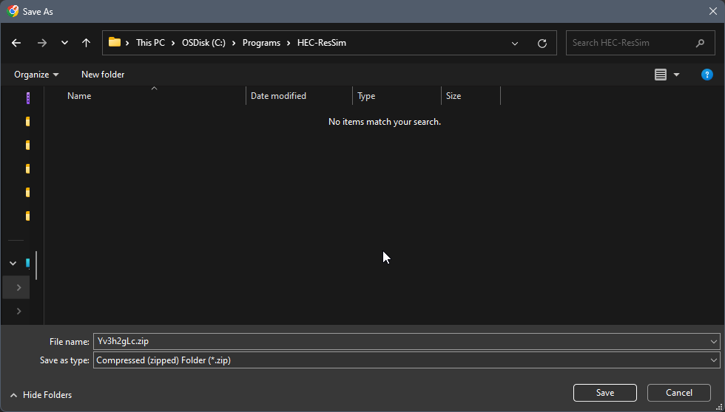This screenshot has height=412, width=725.
Task: Refresh the HEC-ResSim folder view
Action: 542,44
